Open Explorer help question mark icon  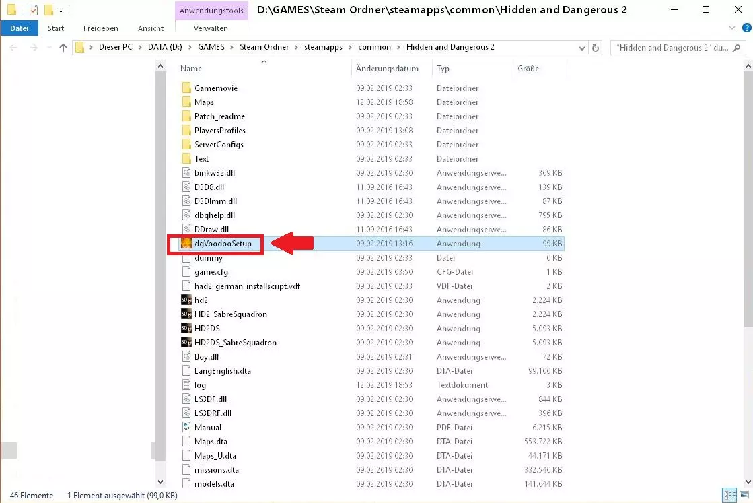pos(747,28)
